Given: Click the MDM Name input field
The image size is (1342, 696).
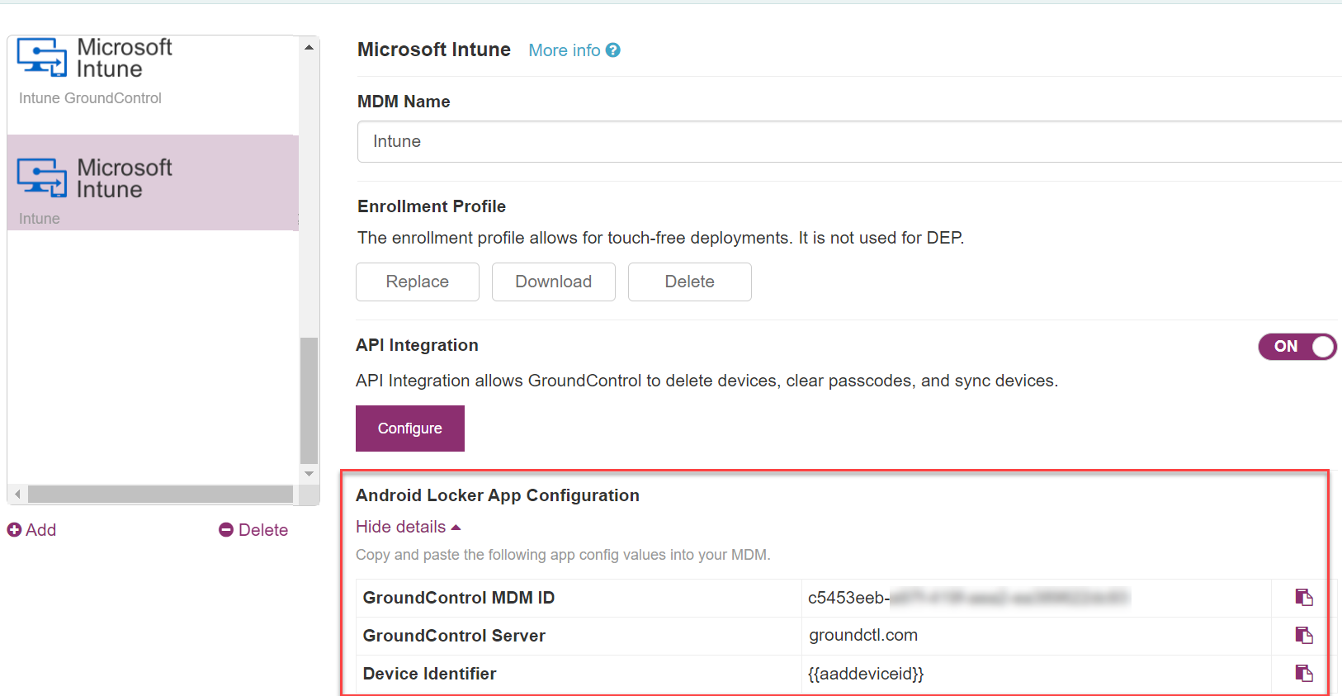Looking at the screenshot, I should (849, 142).
